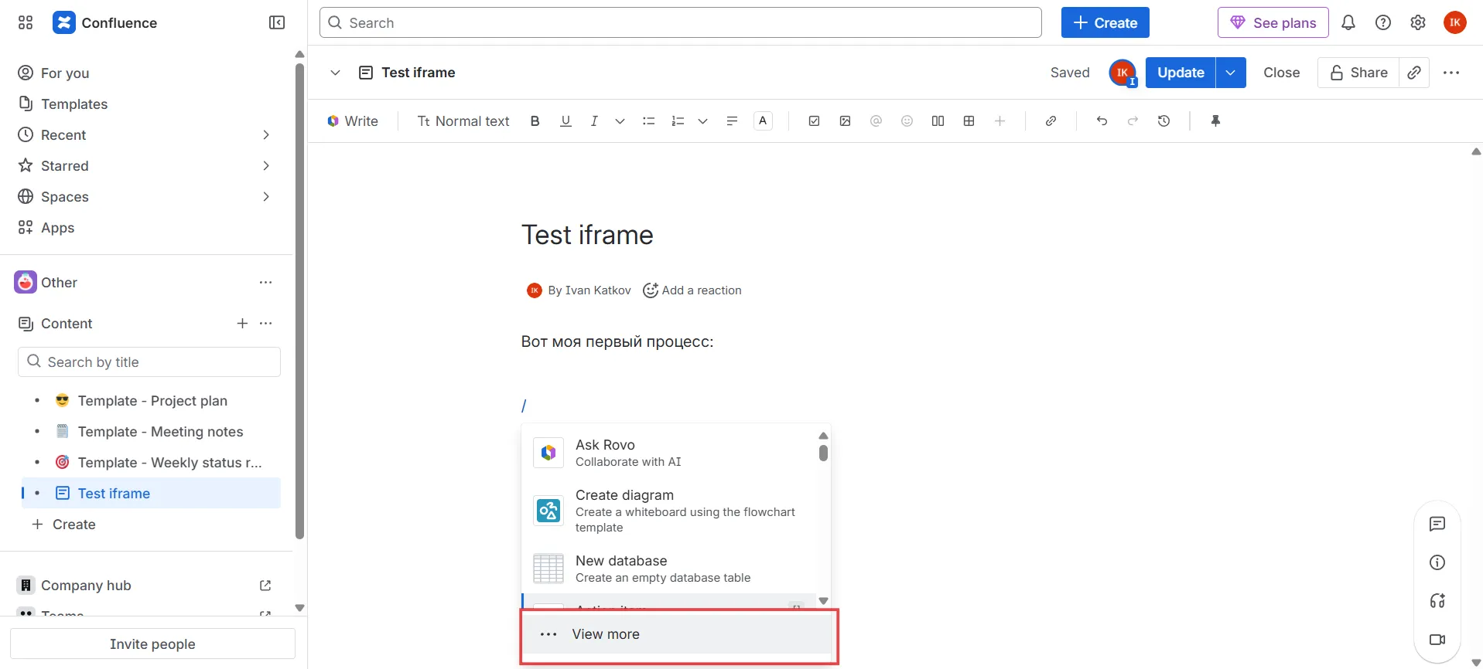
Task: Copy link to page icon
Action: [1413, 73]
